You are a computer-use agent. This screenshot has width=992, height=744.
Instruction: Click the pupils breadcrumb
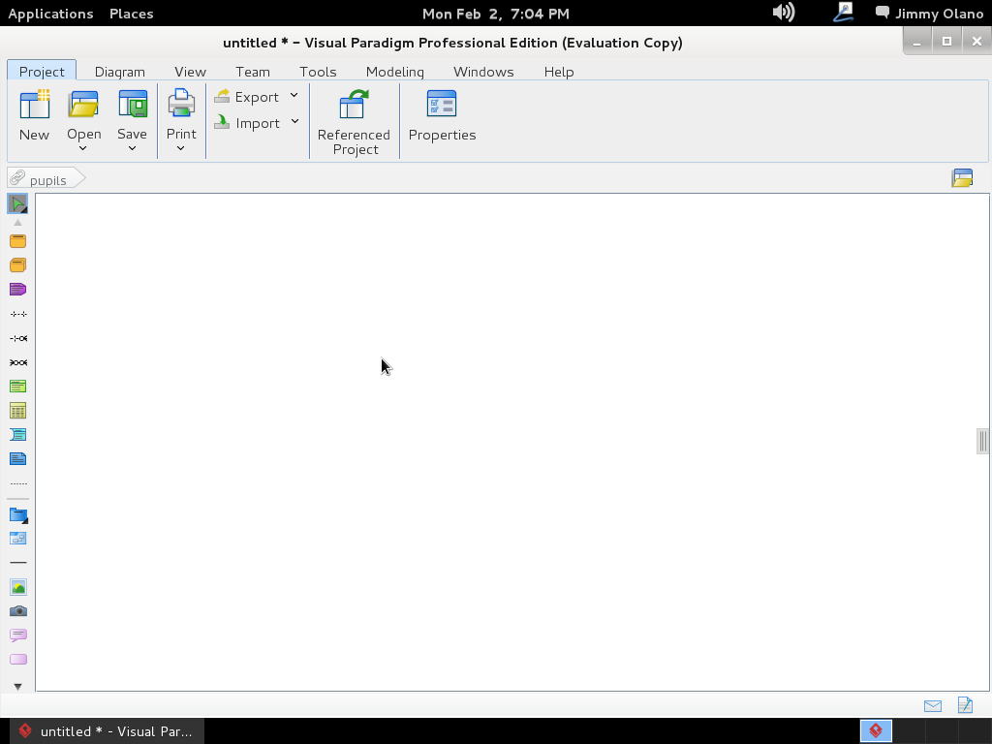(x=47, y=180)
